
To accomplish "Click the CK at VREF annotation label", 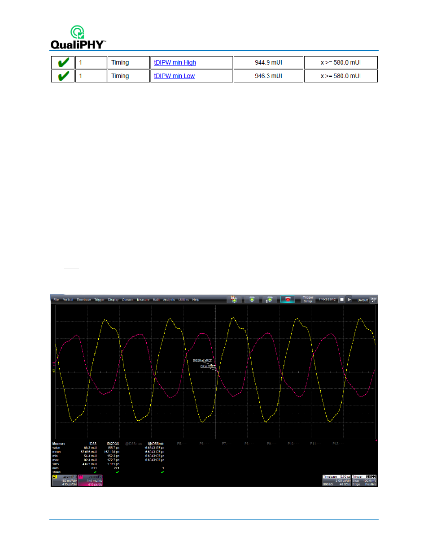I will 208,366.
